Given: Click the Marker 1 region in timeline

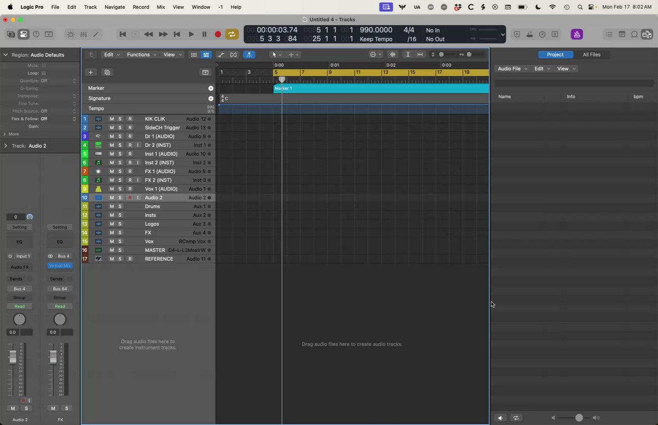Looking at the screenshot, I should tap(381, 88).
